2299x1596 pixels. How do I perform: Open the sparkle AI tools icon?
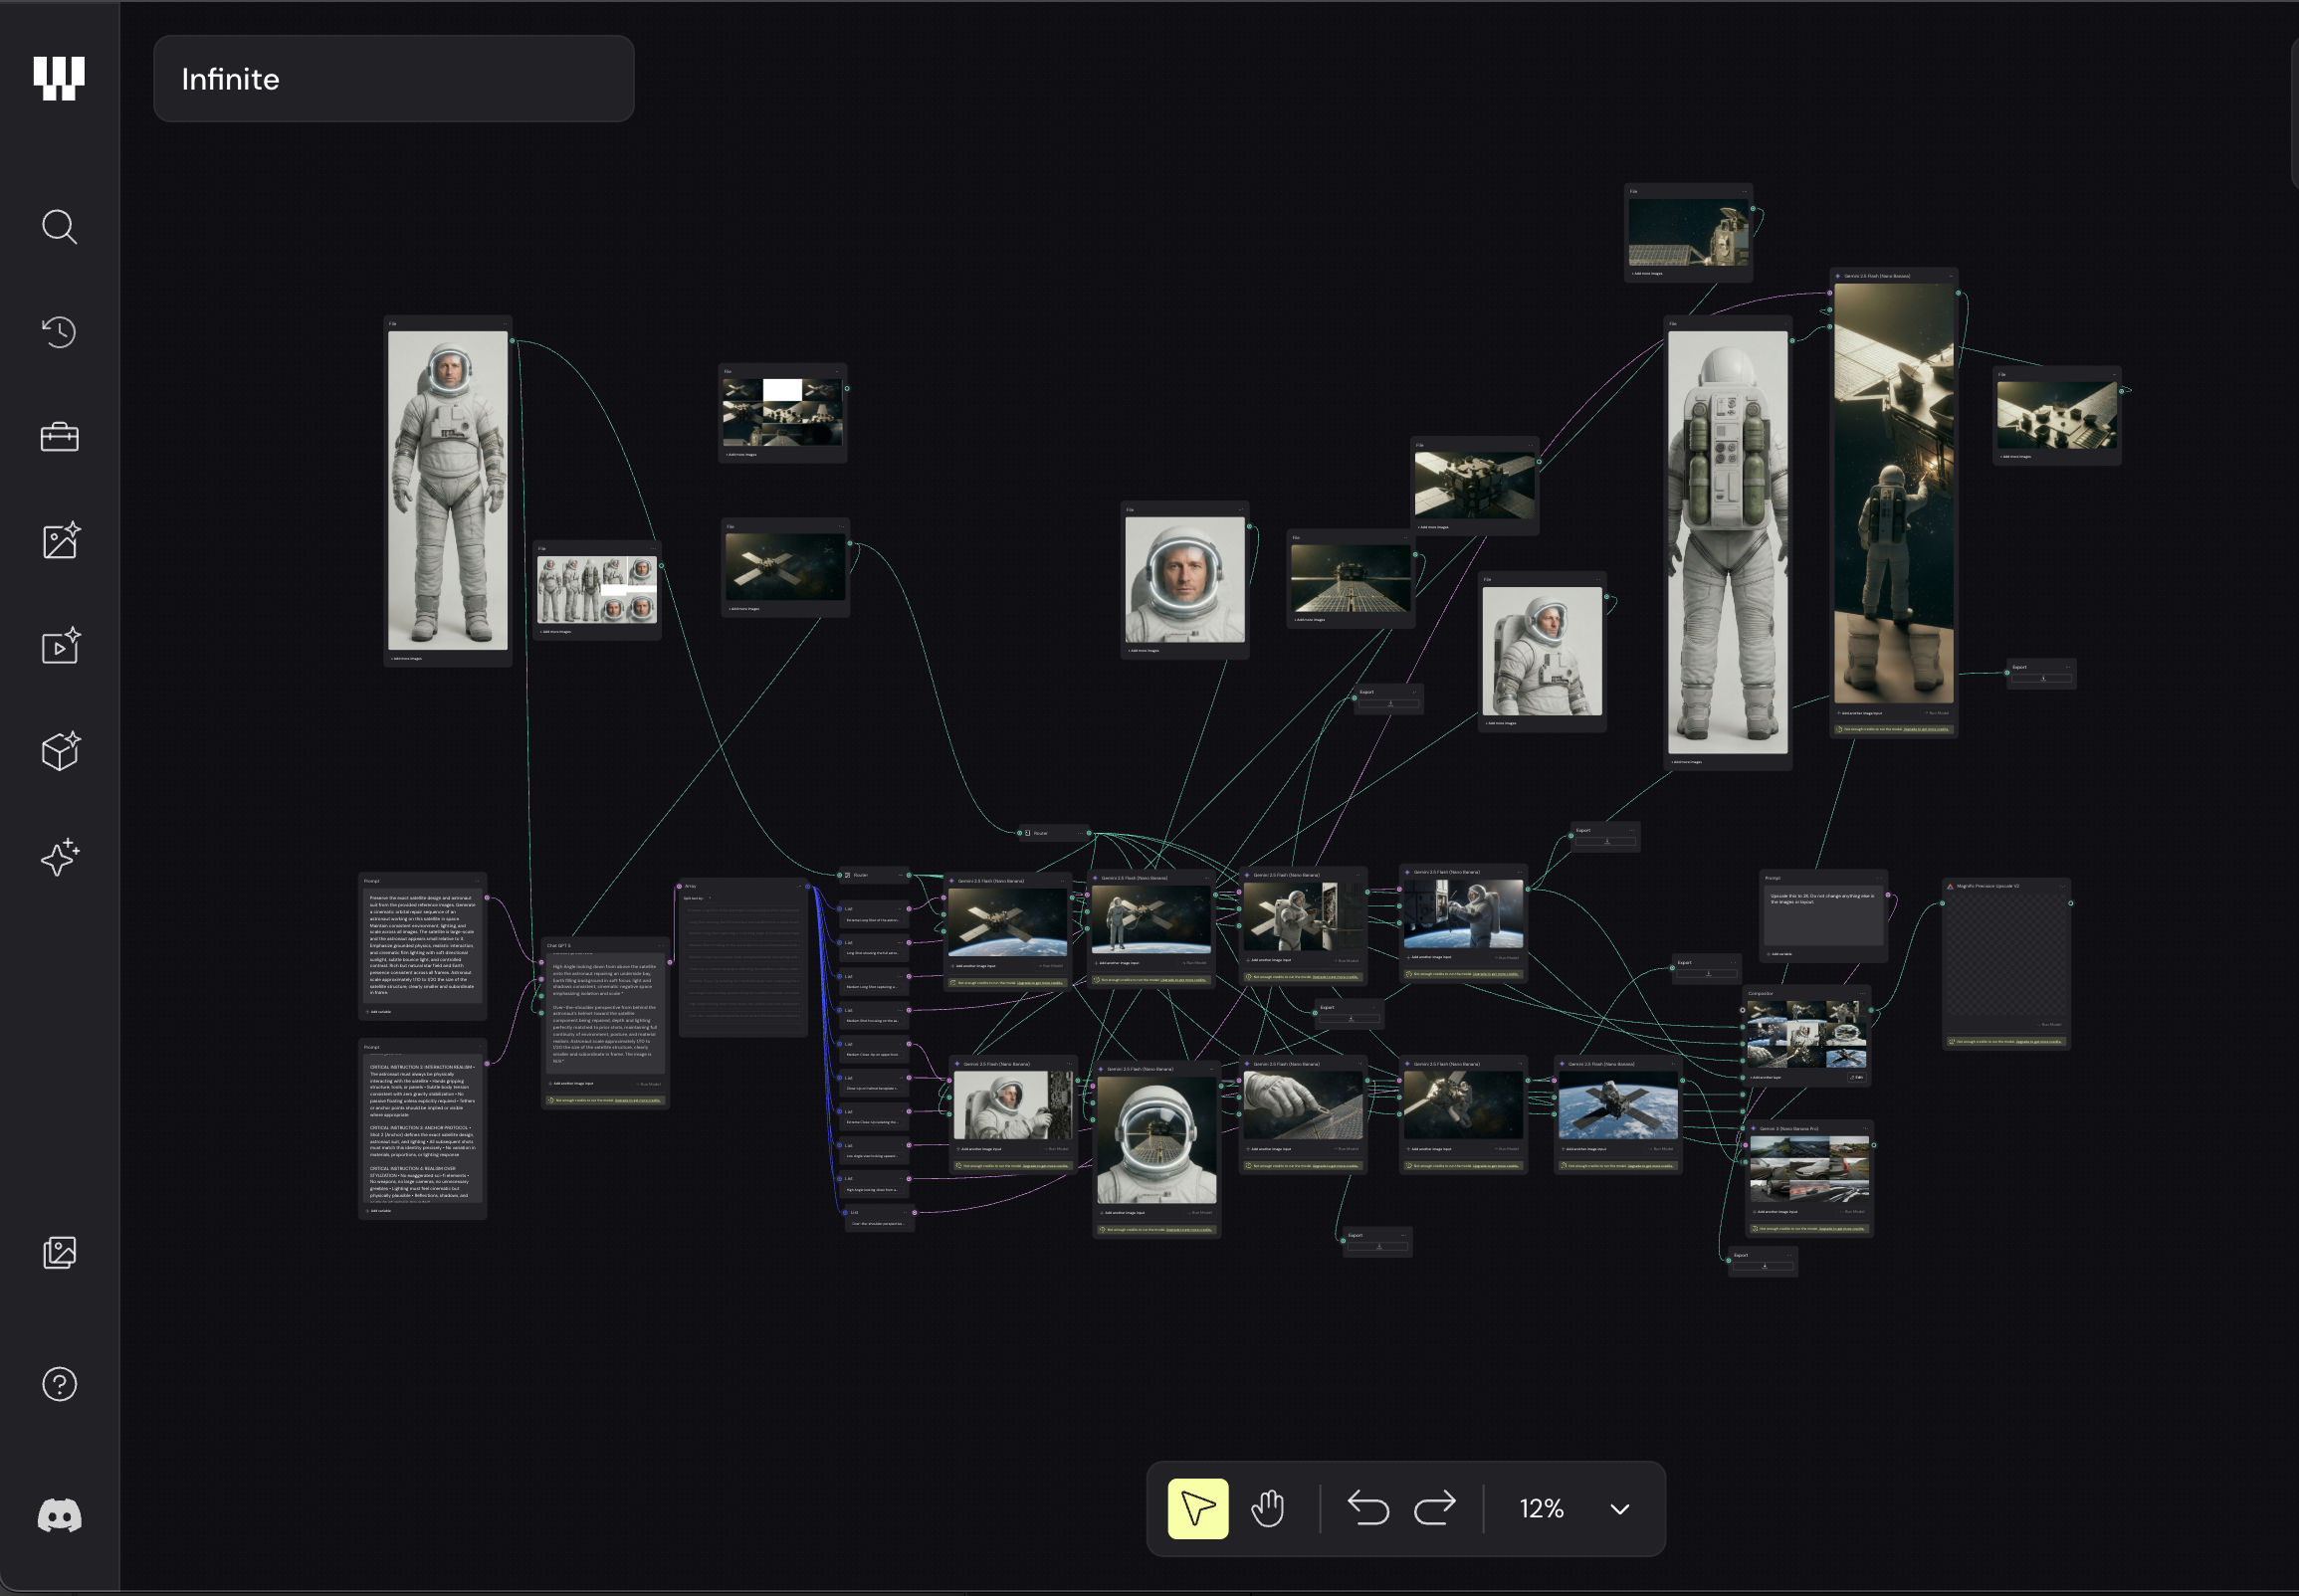pyautogui.click(x=60, y=857)
